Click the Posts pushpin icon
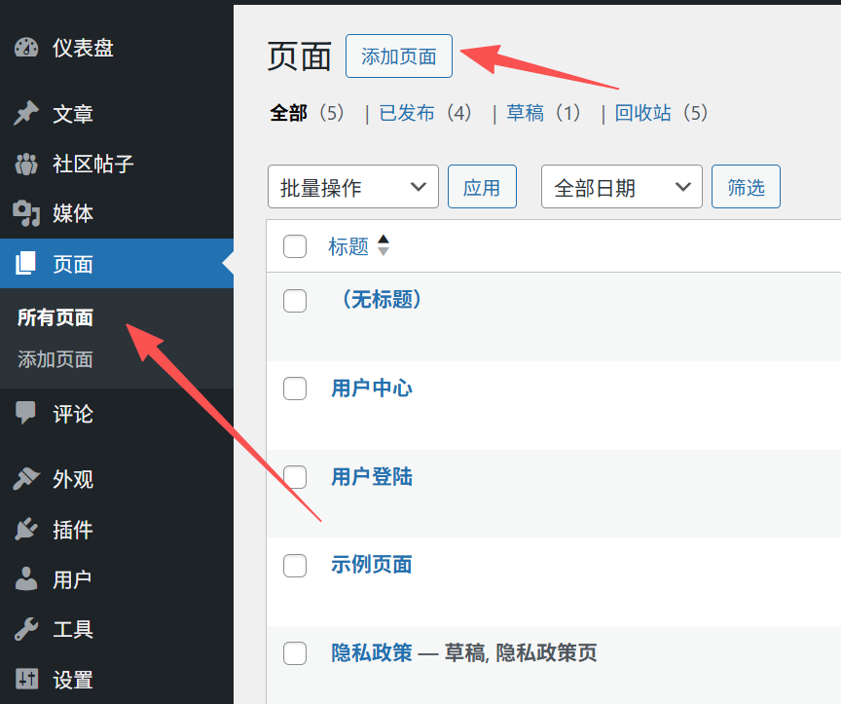 coord(25,114)
